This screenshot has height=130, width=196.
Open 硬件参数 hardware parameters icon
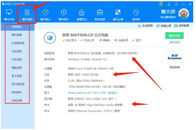coord(27,12)
